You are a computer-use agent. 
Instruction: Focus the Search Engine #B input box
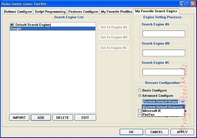point(164,53)
